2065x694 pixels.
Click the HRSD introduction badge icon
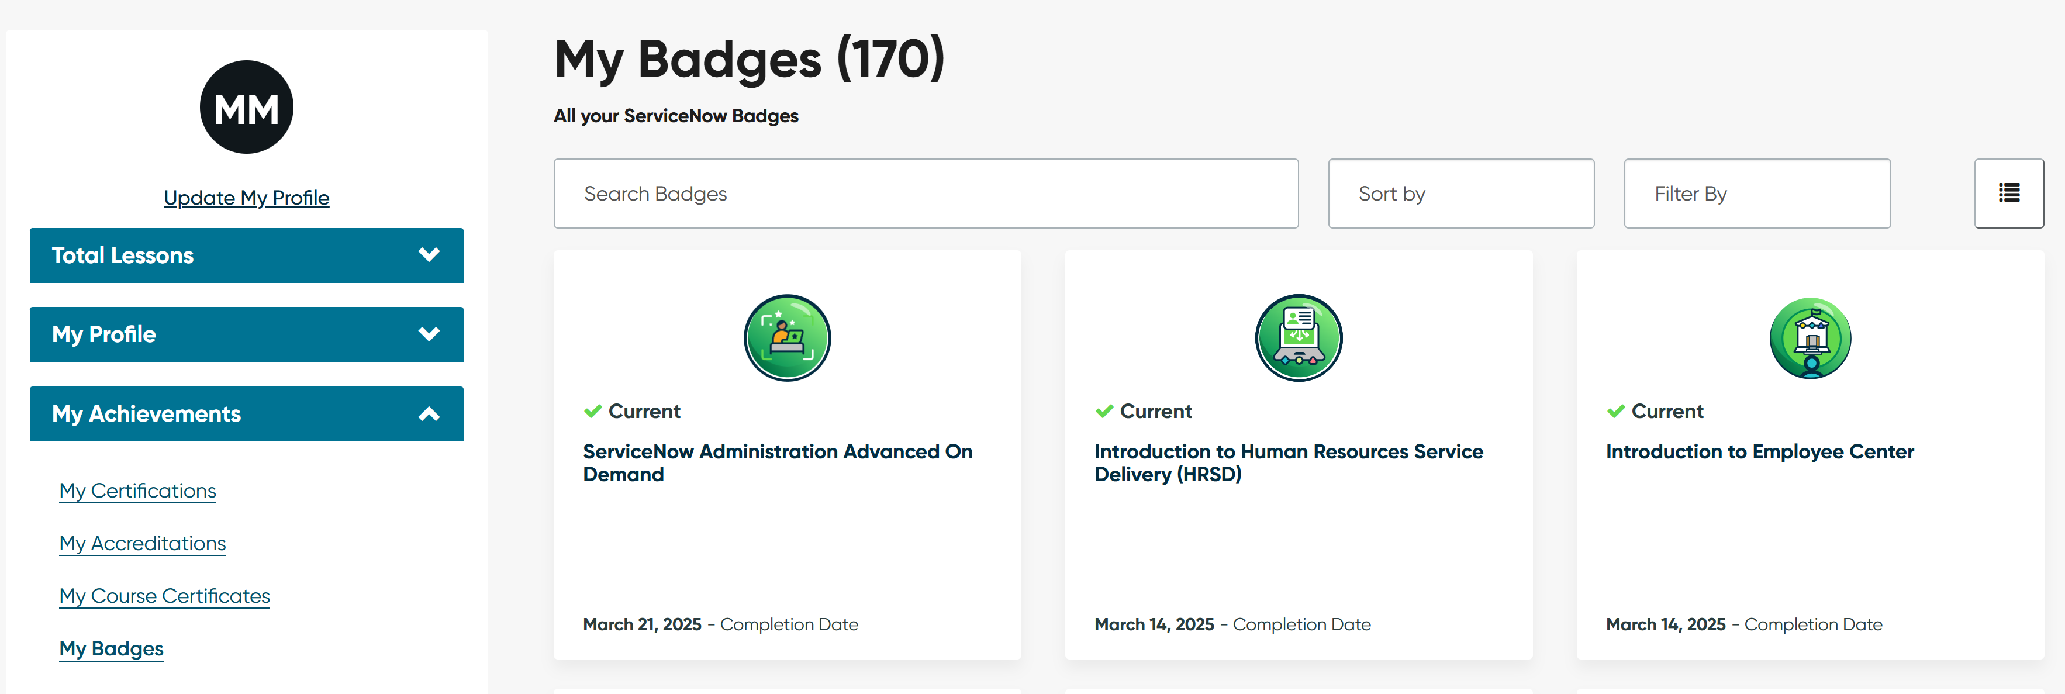(1298, 337)
